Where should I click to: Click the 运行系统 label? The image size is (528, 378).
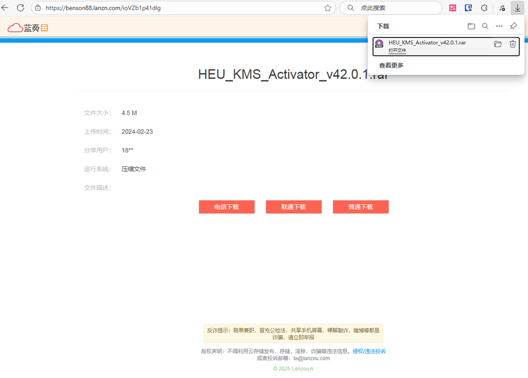(97, 169)
